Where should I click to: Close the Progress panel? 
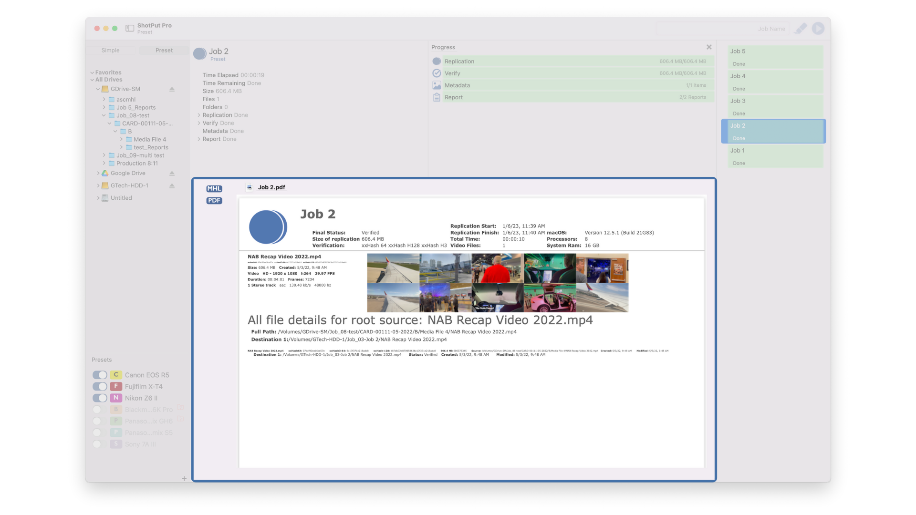pos(709,47)
